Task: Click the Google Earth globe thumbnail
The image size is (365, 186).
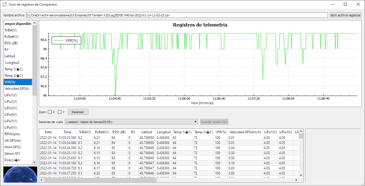Action: (20, 174)
